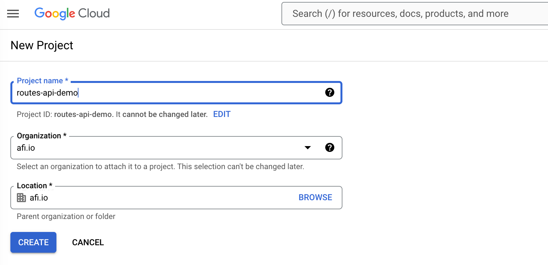Click the help circle next to afi.io organization
Viewport: 548px width, 265px height.
point(330,147)
